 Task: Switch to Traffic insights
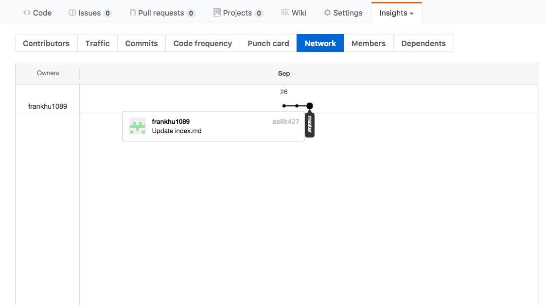tap(97, 43)
